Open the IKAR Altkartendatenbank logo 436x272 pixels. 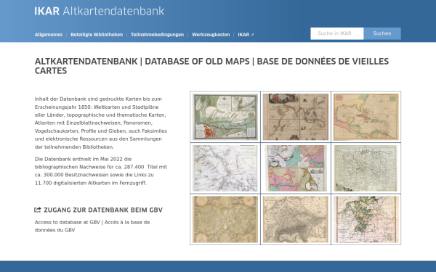pos(100,11)
